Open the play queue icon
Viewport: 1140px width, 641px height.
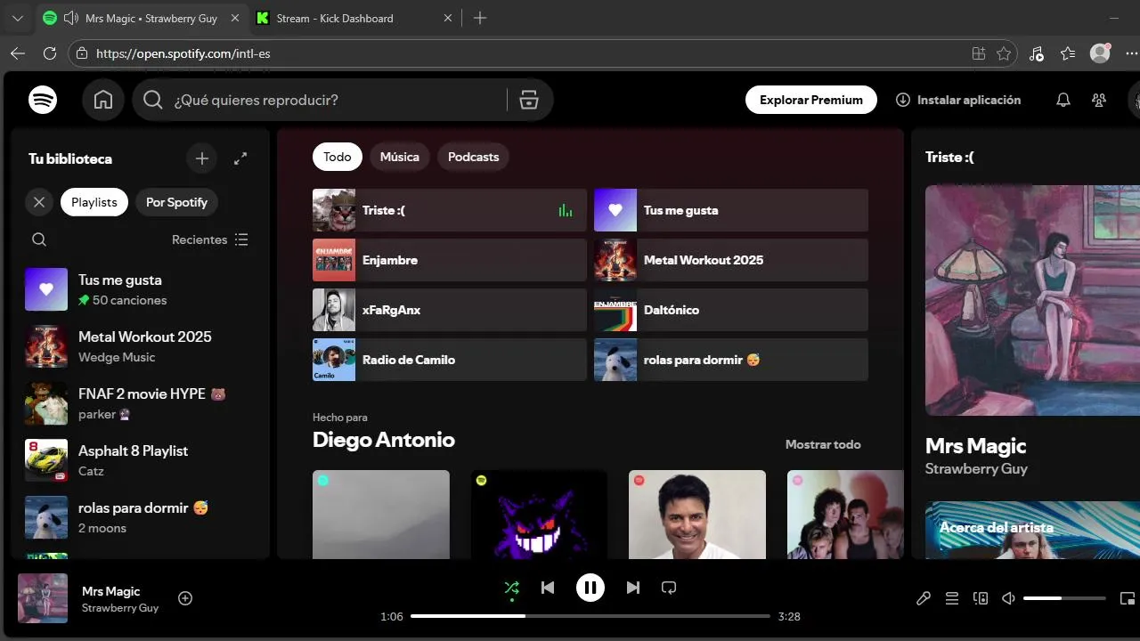coord(952,598)
